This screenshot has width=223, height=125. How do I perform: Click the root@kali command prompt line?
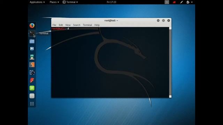click(60, 28)
